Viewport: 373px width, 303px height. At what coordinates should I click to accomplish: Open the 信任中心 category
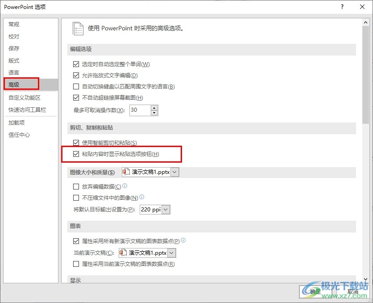(x=31, y=135)
